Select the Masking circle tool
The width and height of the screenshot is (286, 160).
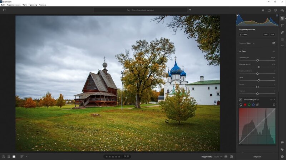pyautogui.click(x=282, y=39)
